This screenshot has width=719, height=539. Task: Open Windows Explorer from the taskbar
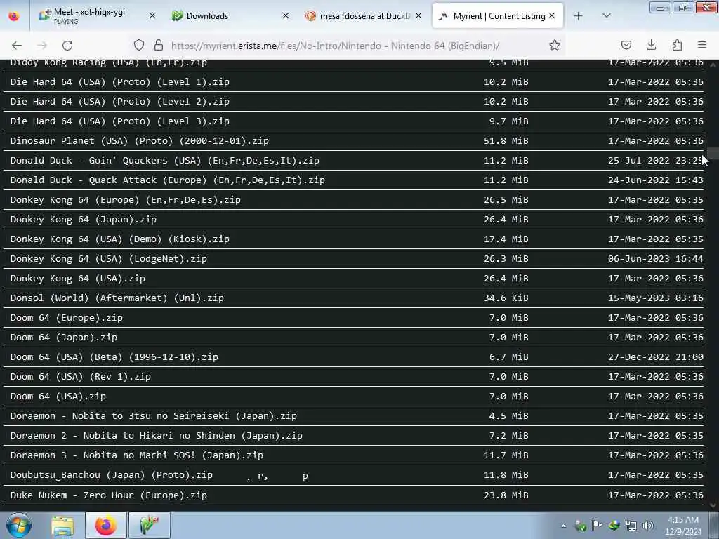point(62,525)
